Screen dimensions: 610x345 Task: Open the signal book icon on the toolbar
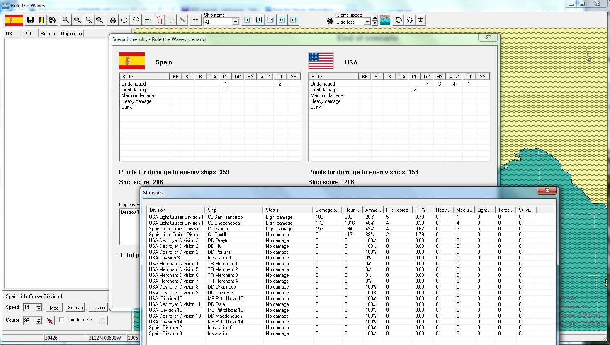click(409, 20)
